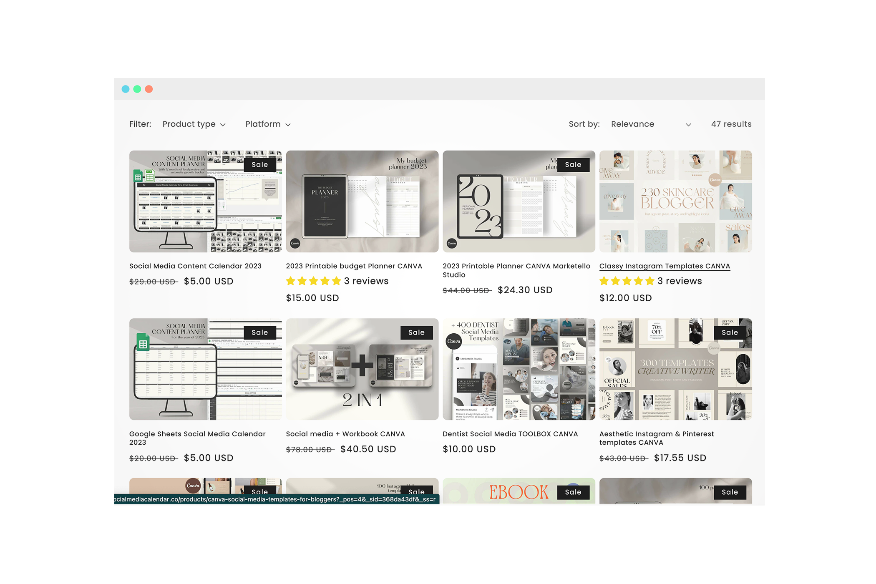Click the green window dot button
Viewport: 876px width, 584px height.
point(137,89)
